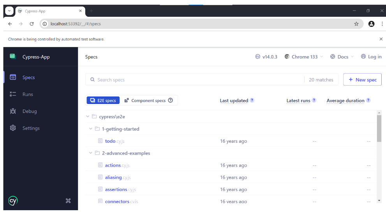Collapse the 1-getting-started folder
386x216 pixels.
point(91,129)
